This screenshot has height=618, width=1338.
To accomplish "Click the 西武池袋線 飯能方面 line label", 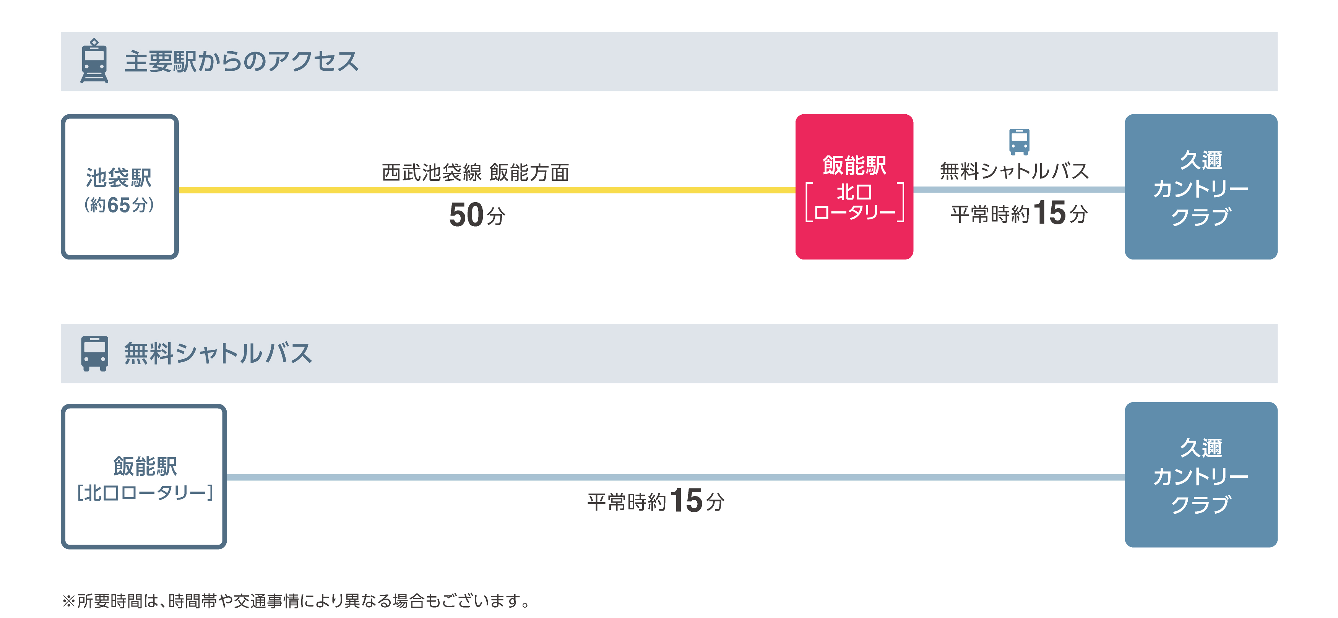I will coord(475,172).
